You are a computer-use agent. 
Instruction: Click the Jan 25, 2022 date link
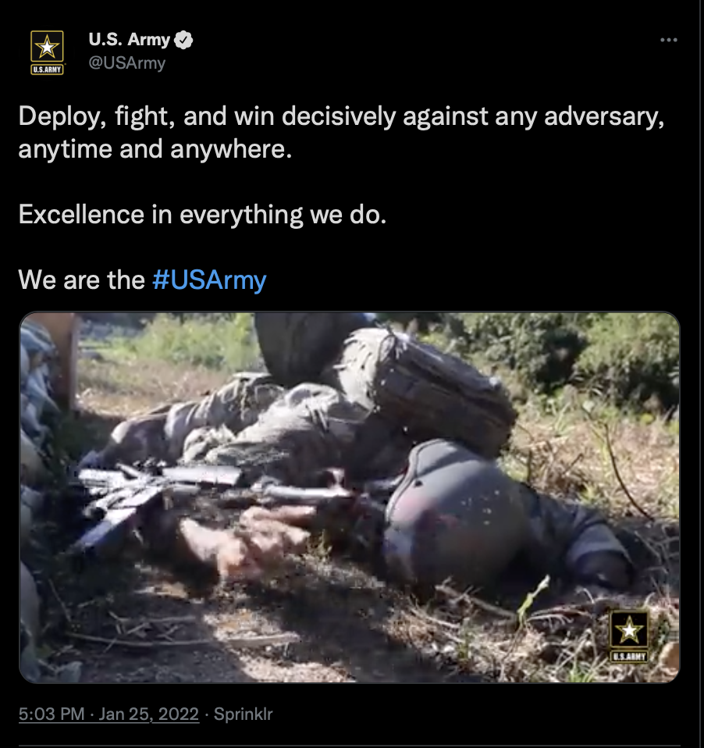tap(149, 714)
